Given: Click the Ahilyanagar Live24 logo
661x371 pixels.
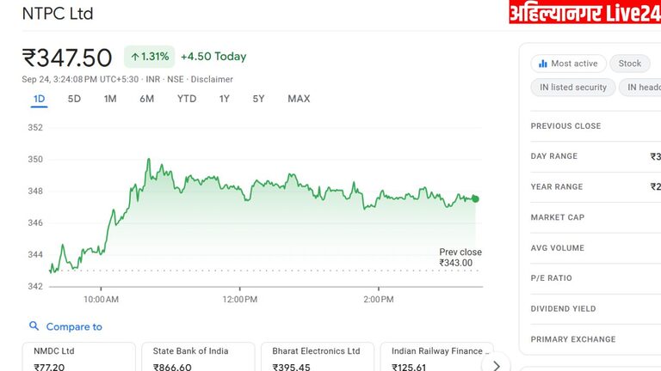Looking at the screenshot, I should (x=584, y=13).
